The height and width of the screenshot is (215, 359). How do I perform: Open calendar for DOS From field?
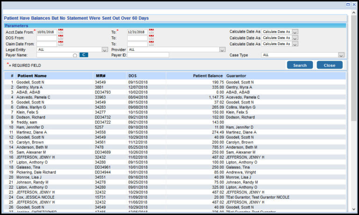(61, 37)
